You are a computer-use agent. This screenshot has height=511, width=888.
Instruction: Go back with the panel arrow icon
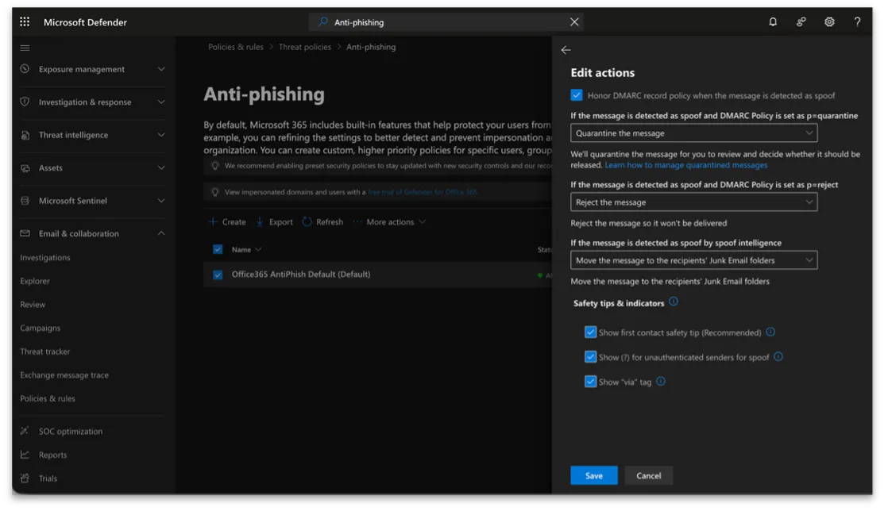(x=566, y=50)
